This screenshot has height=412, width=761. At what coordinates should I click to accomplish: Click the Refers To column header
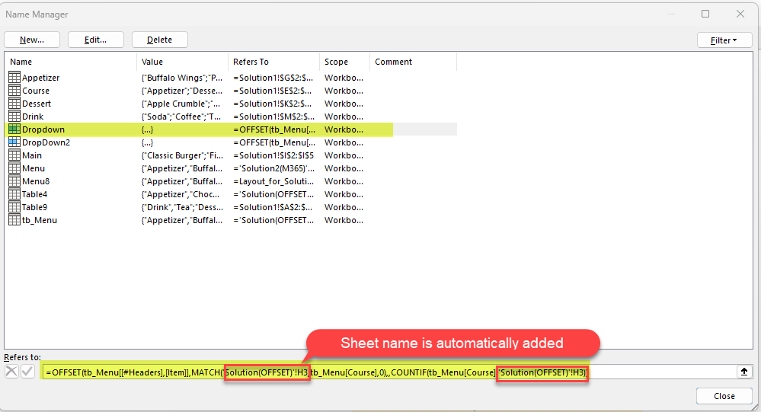(273, 62)
